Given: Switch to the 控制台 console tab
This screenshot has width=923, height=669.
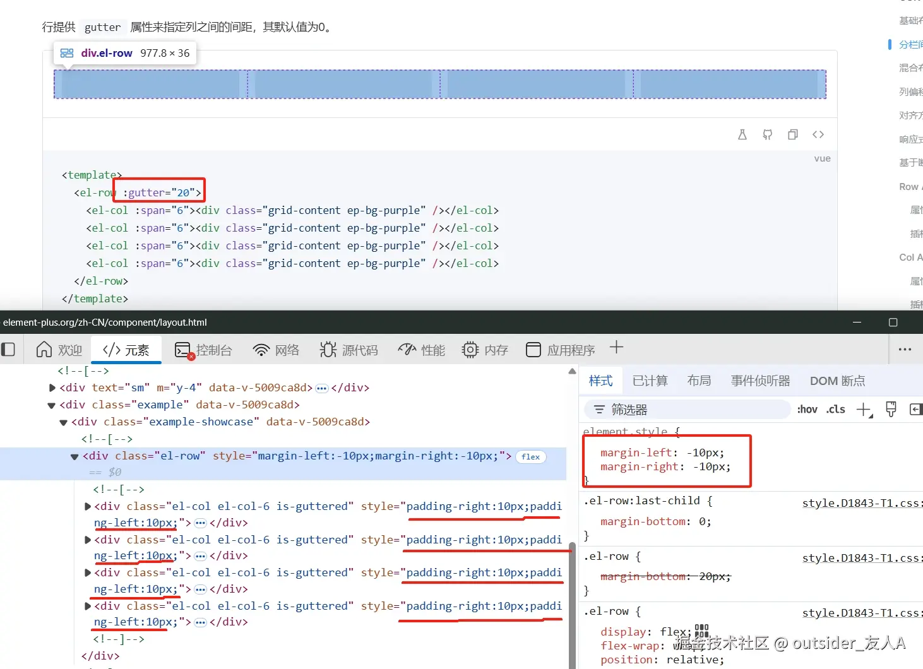Looking at the screenshot, I should 203,350.
